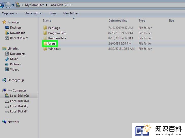Sort by the Name column header
This screenshot has height=138, width=185.
coord(47,21)
